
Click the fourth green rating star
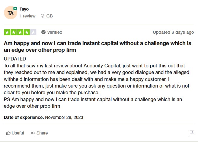pyautogui.click(x=27, y=32)
